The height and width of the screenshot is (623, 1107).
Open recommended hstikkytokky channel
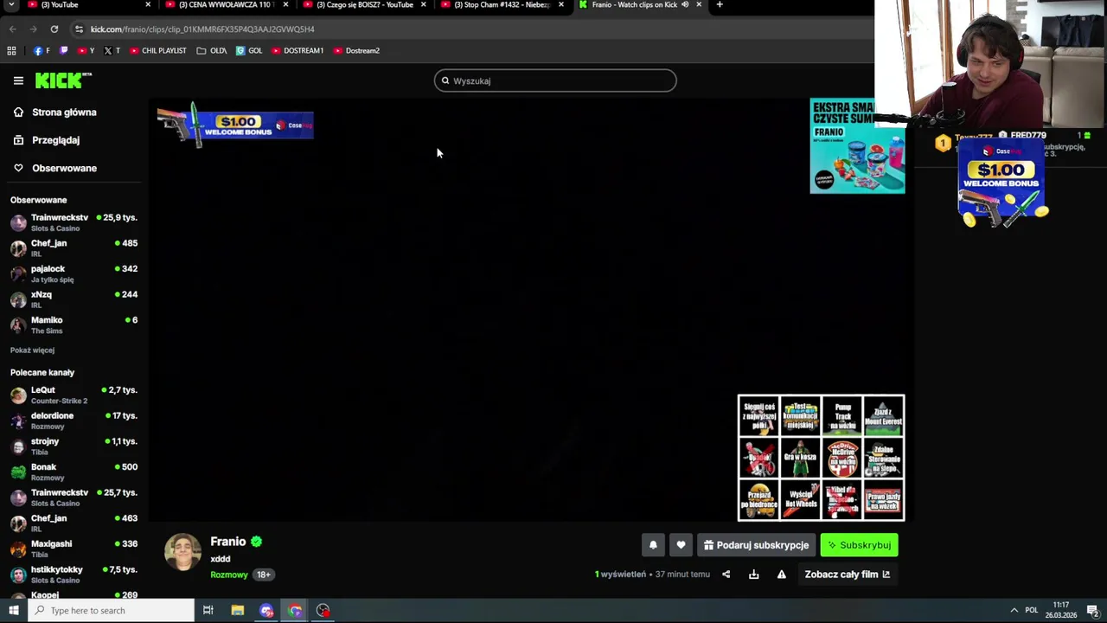(74, 575)
